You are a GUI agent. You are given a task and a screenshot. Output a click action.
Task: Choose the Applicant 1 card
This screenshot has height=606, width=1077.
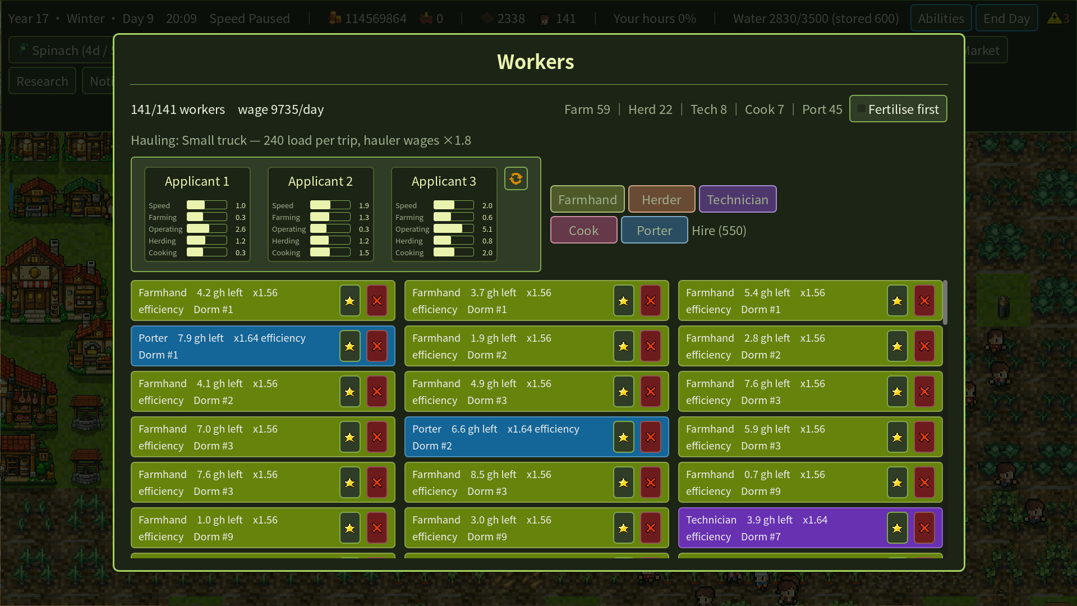coord(197,214)
